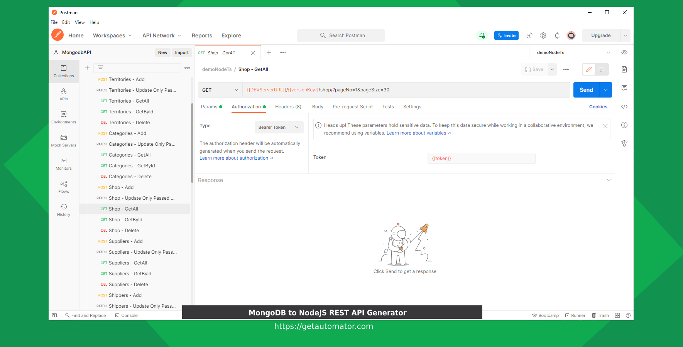Viewport: 683px width, 347px height.
Task: Open the Environments sidebar panel
Action: (64, 118)
